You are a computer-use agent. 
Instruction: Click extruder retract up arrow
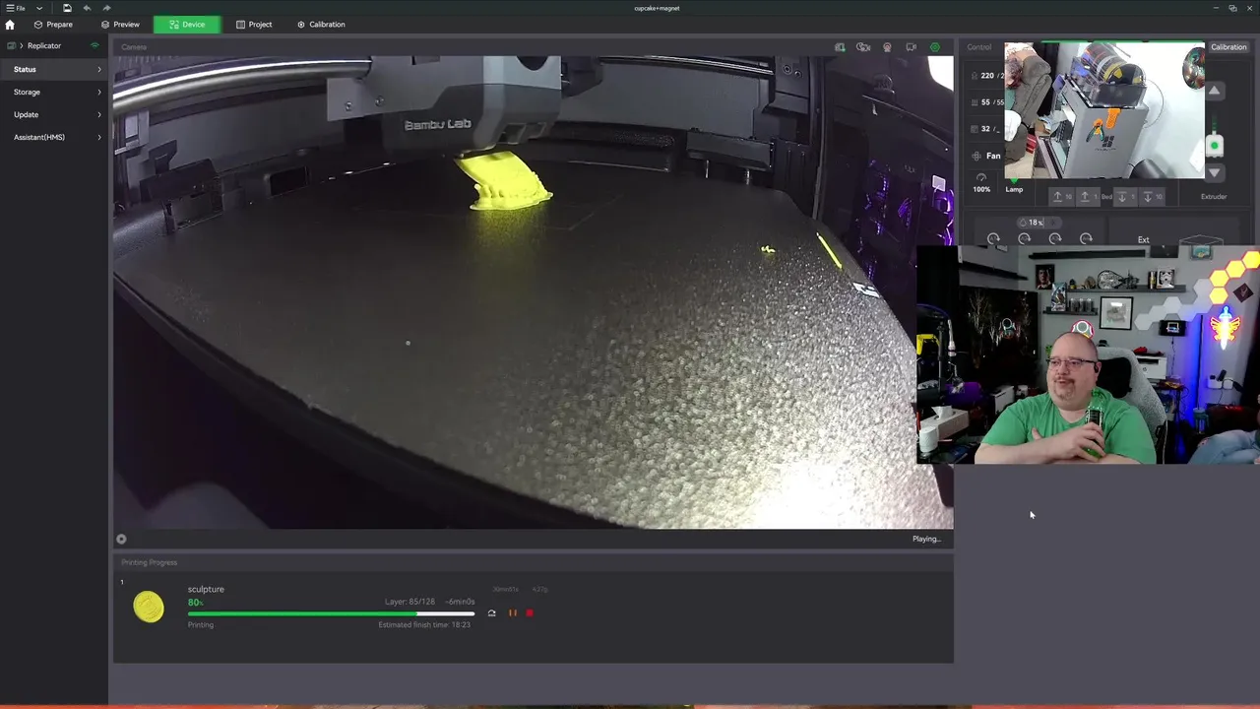1214,91
